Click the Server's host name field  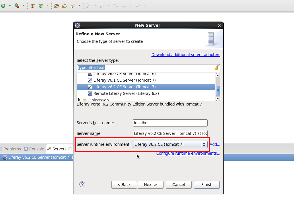pos(170,123)
